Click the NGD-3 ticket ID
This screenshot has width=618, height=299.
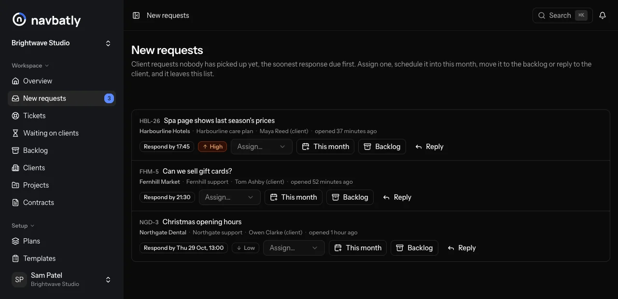[x=149, y=222]
